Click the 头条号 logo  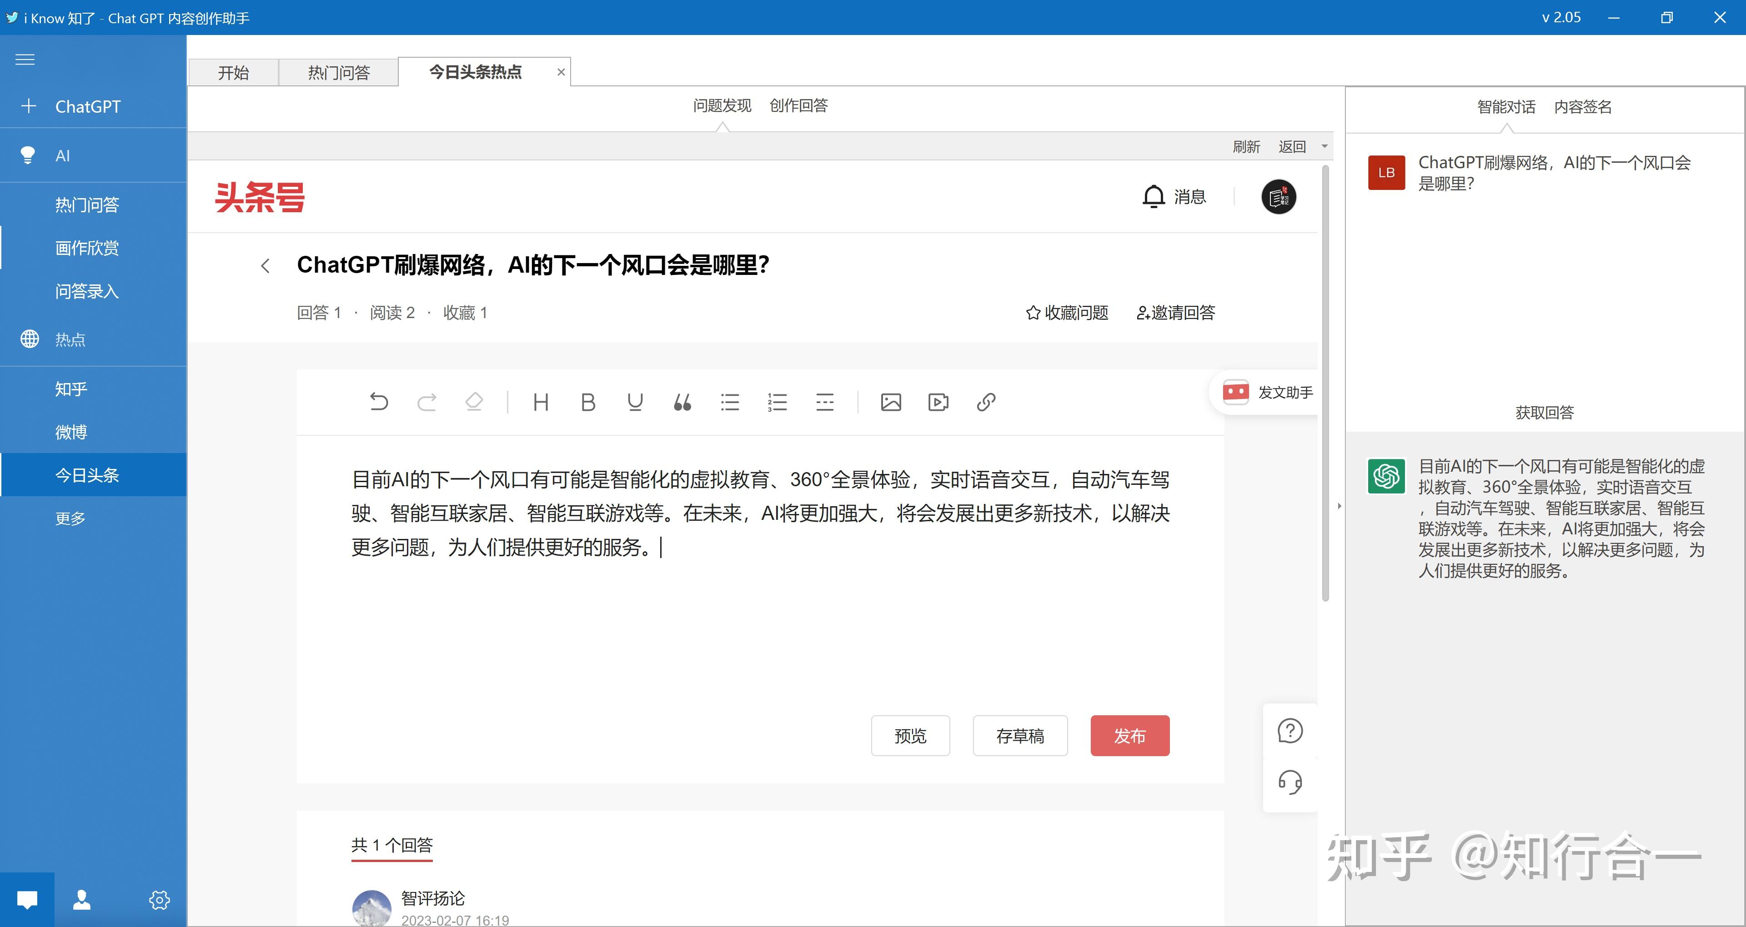coord(260,197)
